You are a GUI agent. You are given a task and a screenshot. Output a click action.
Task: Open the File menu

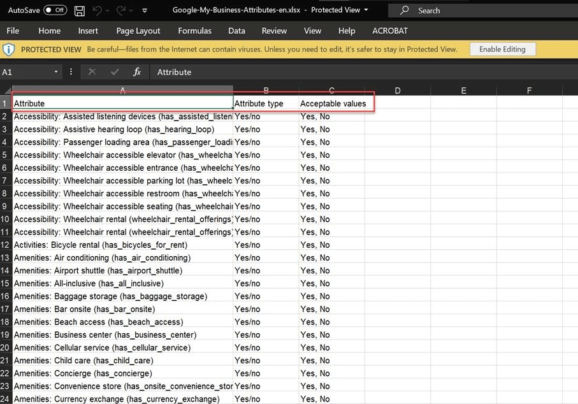click(12, 31)
